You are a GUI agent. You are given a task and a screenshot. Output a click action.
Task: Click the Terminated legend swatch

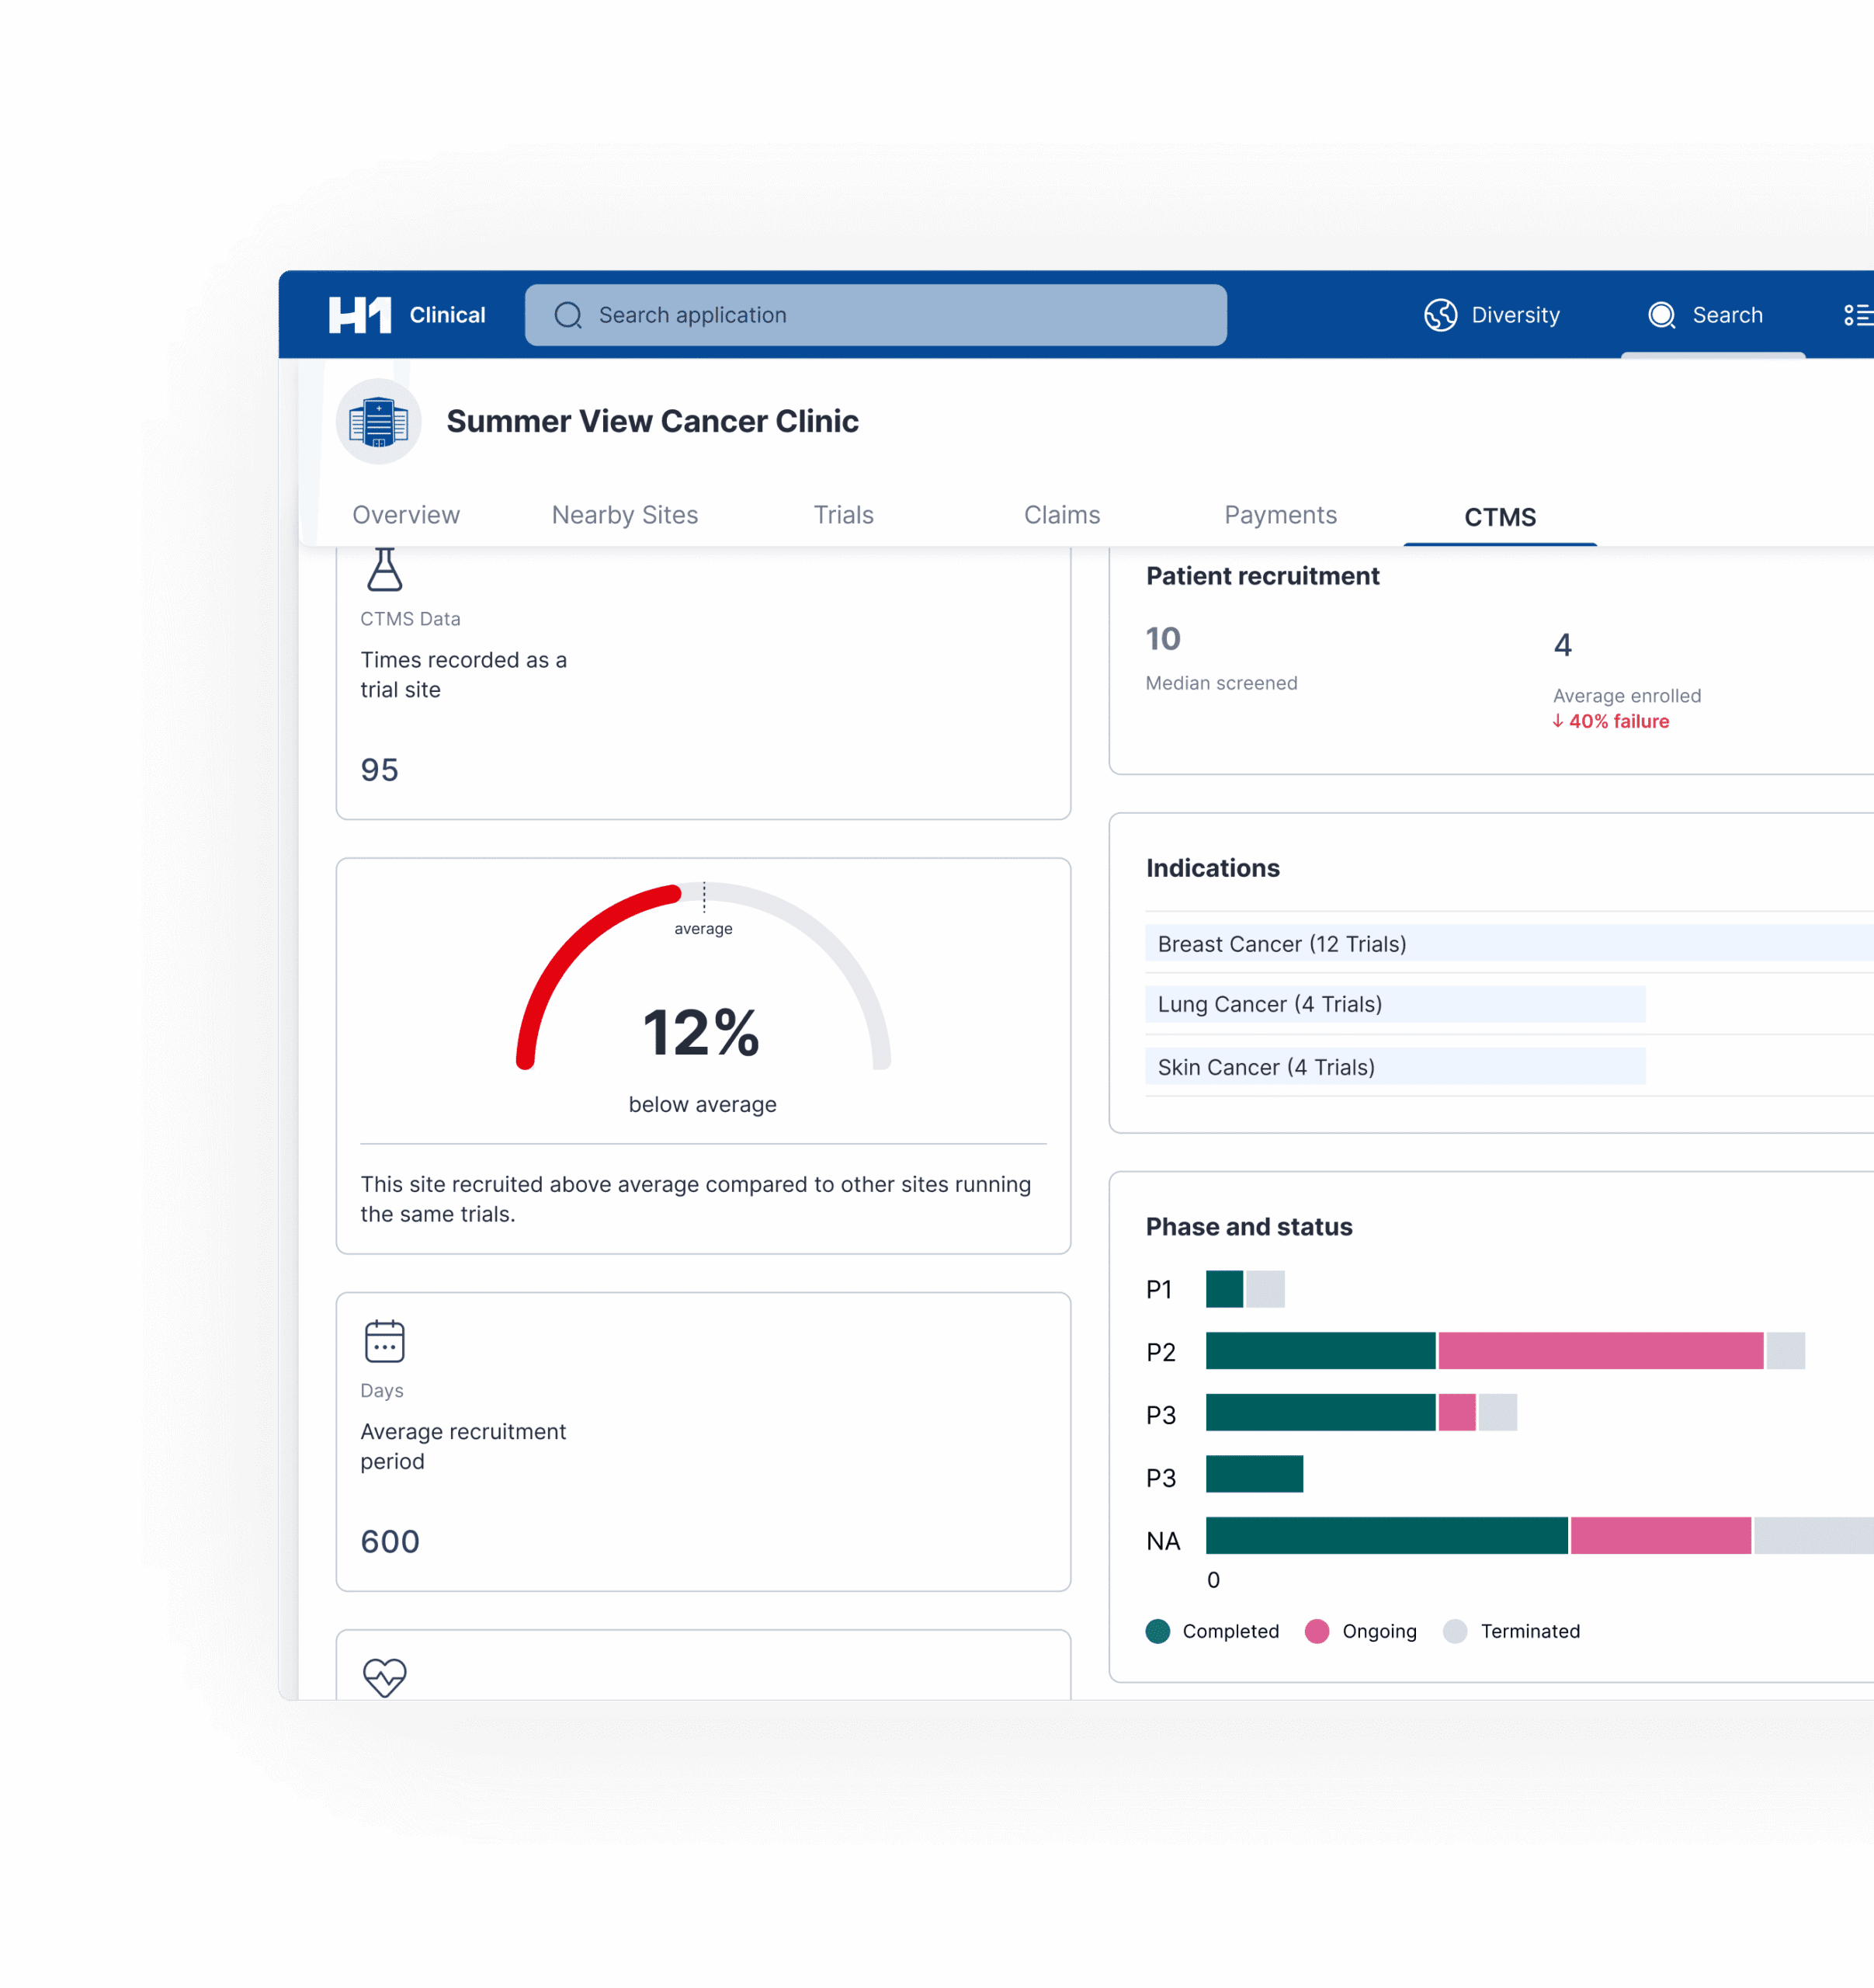[x=1456, y=1631]
